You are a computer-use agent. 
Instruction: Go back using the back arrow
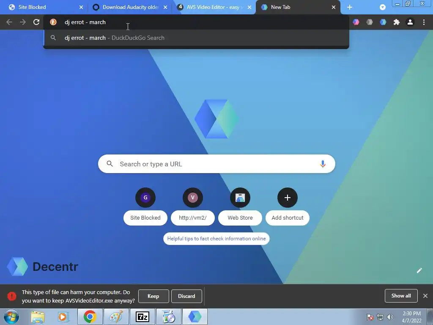pyautogui.click(x=9, y=22)
